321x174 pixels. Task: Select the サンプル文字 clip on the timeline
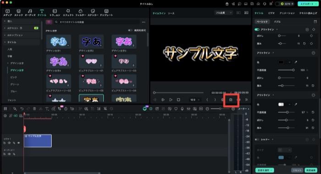(38, 141)
